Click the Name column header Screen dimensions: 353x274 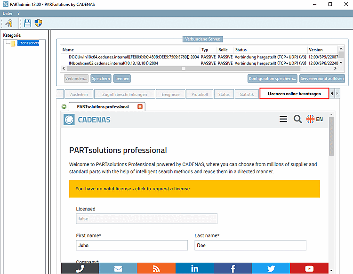(130, 50)
